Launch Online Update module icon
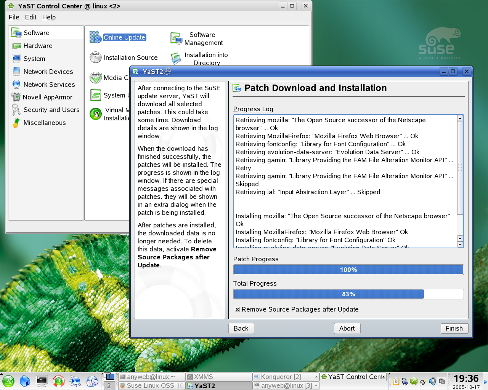Screen dimensions: 488x390 [x=95, y=37]
